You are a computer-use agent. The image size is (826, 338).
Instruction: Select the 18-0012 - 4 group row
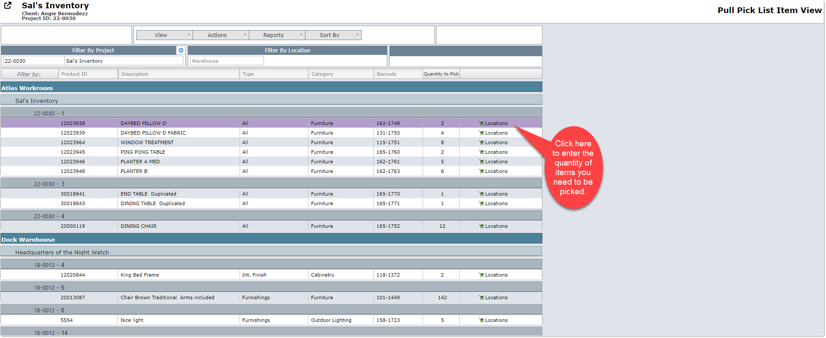point(271,265)
